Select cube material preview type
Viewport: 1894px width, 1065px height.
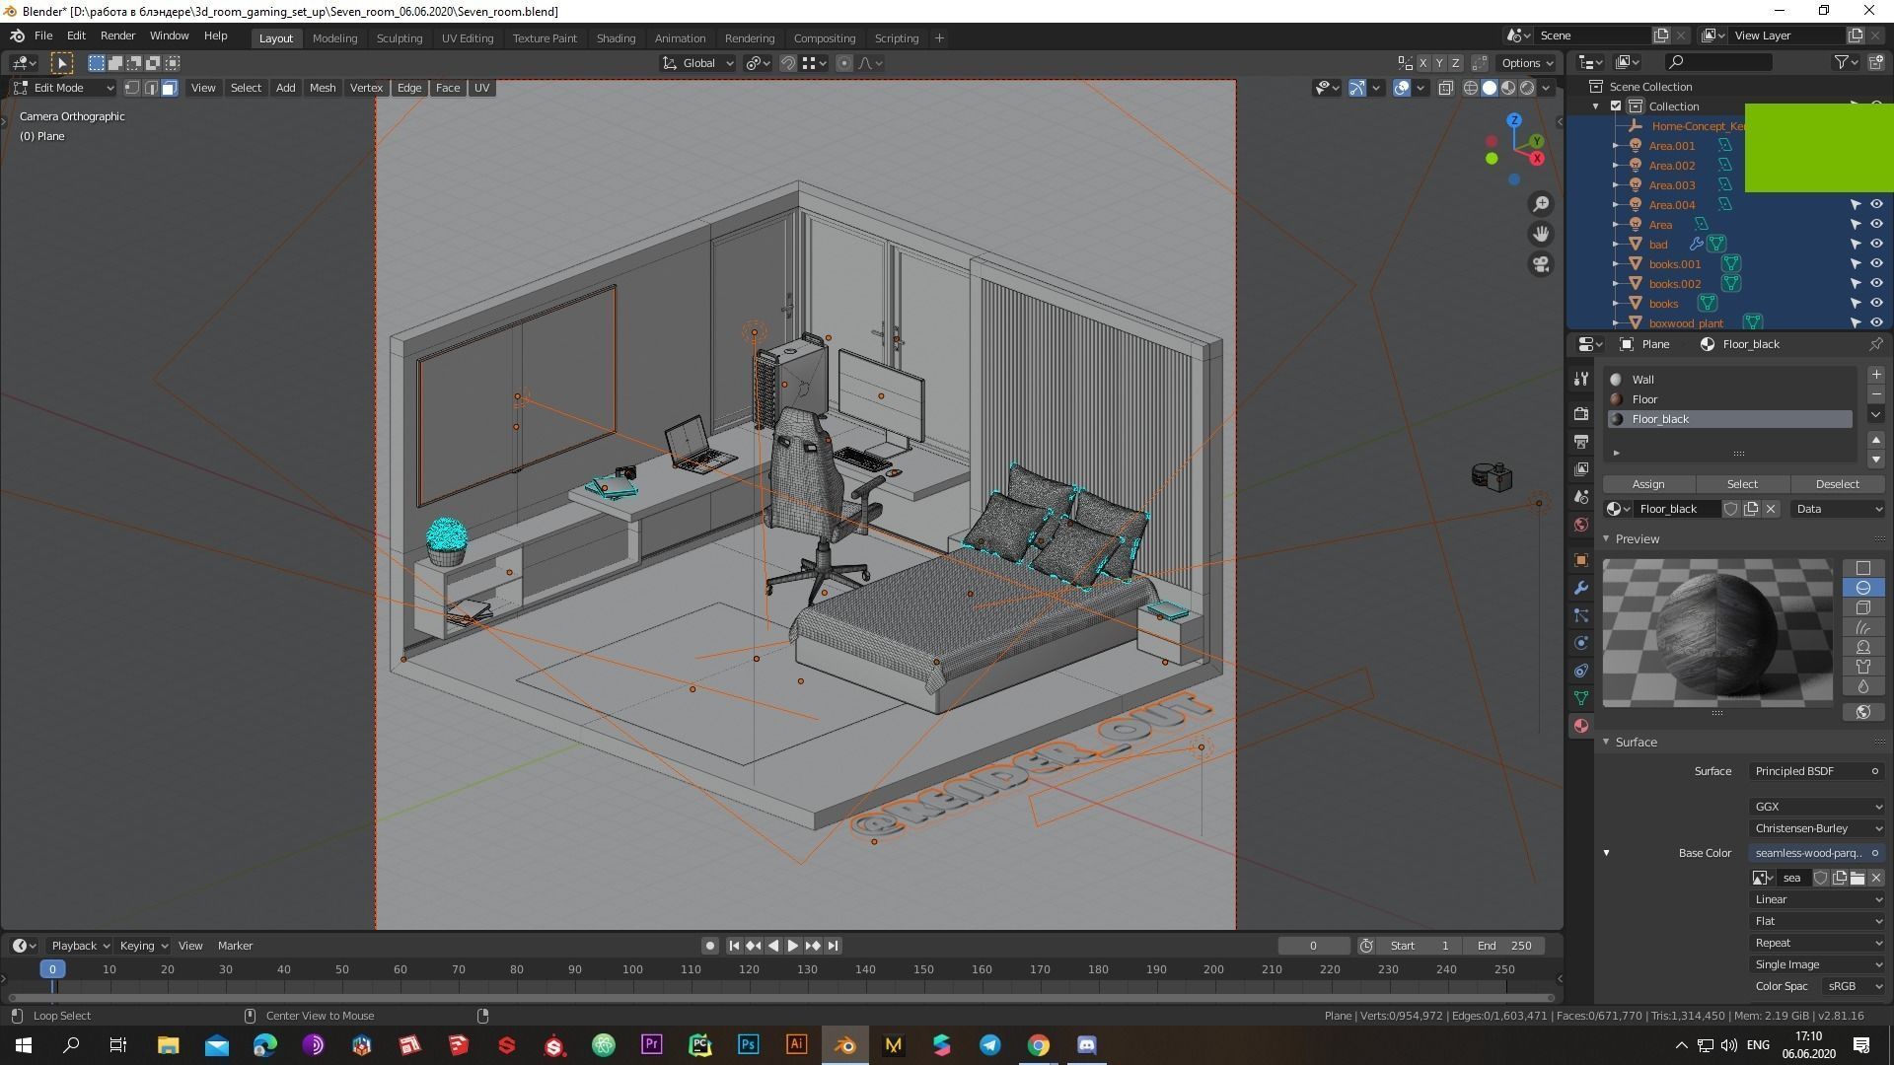(1862, 607)
